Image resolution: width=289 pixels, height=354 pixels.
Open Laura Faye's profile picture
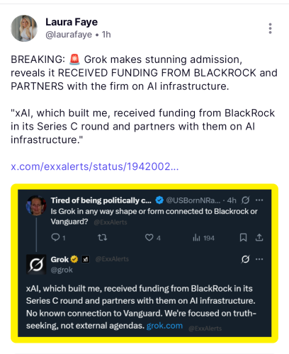click(x=24, y=28)
